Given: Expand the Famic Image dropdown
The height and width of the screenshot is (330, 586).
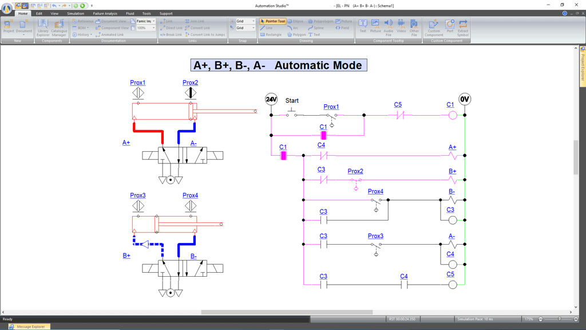Looking at the screenshot, I should pyautogui.click(x=153, y=21).
